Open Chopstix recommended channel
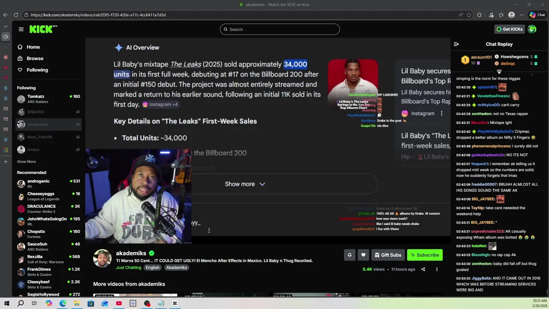Image resolution: width=549 pixels, height=309 pixels. [48, 234]
